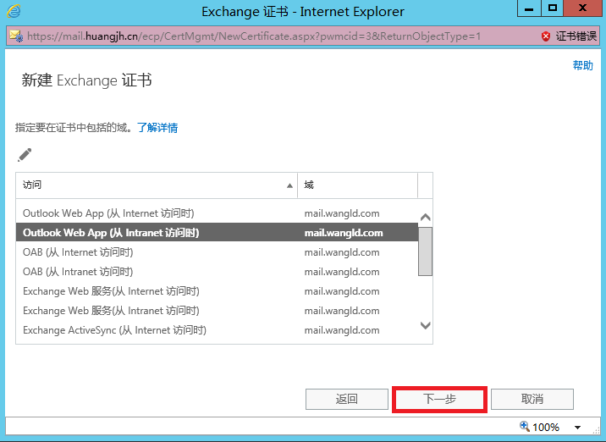
Task: Click 证书错误 text in address bar
Action: (576, 36)
